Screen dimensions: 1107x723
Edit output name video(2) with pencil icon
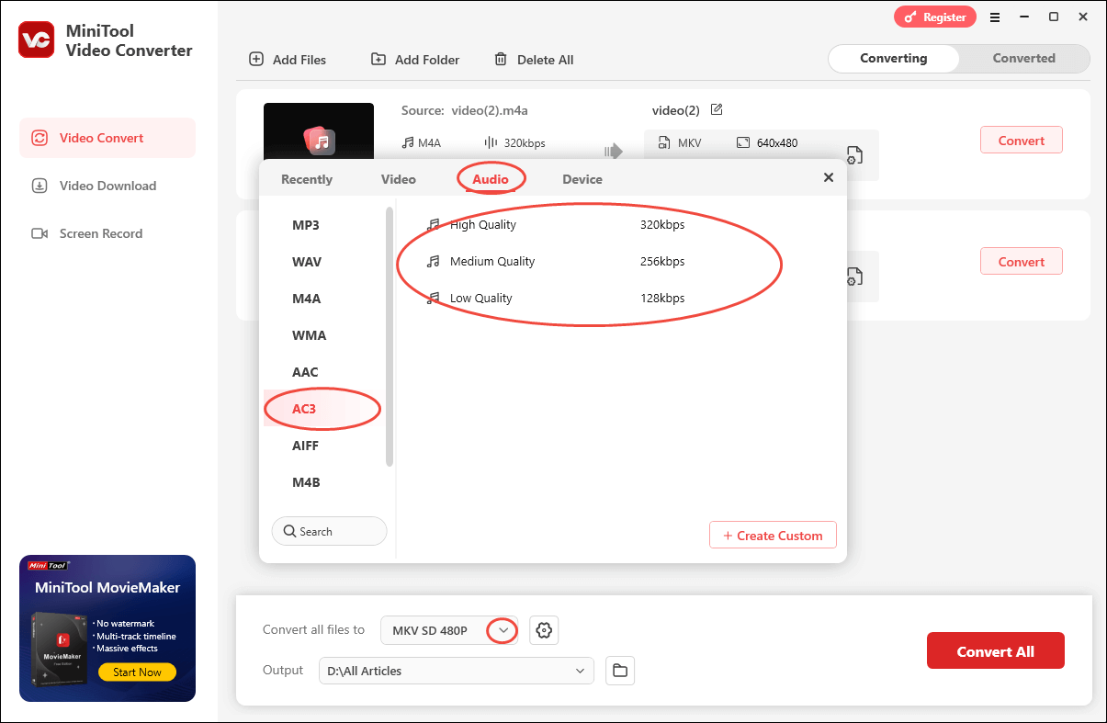pyautogui.click(x=717, y=109)
